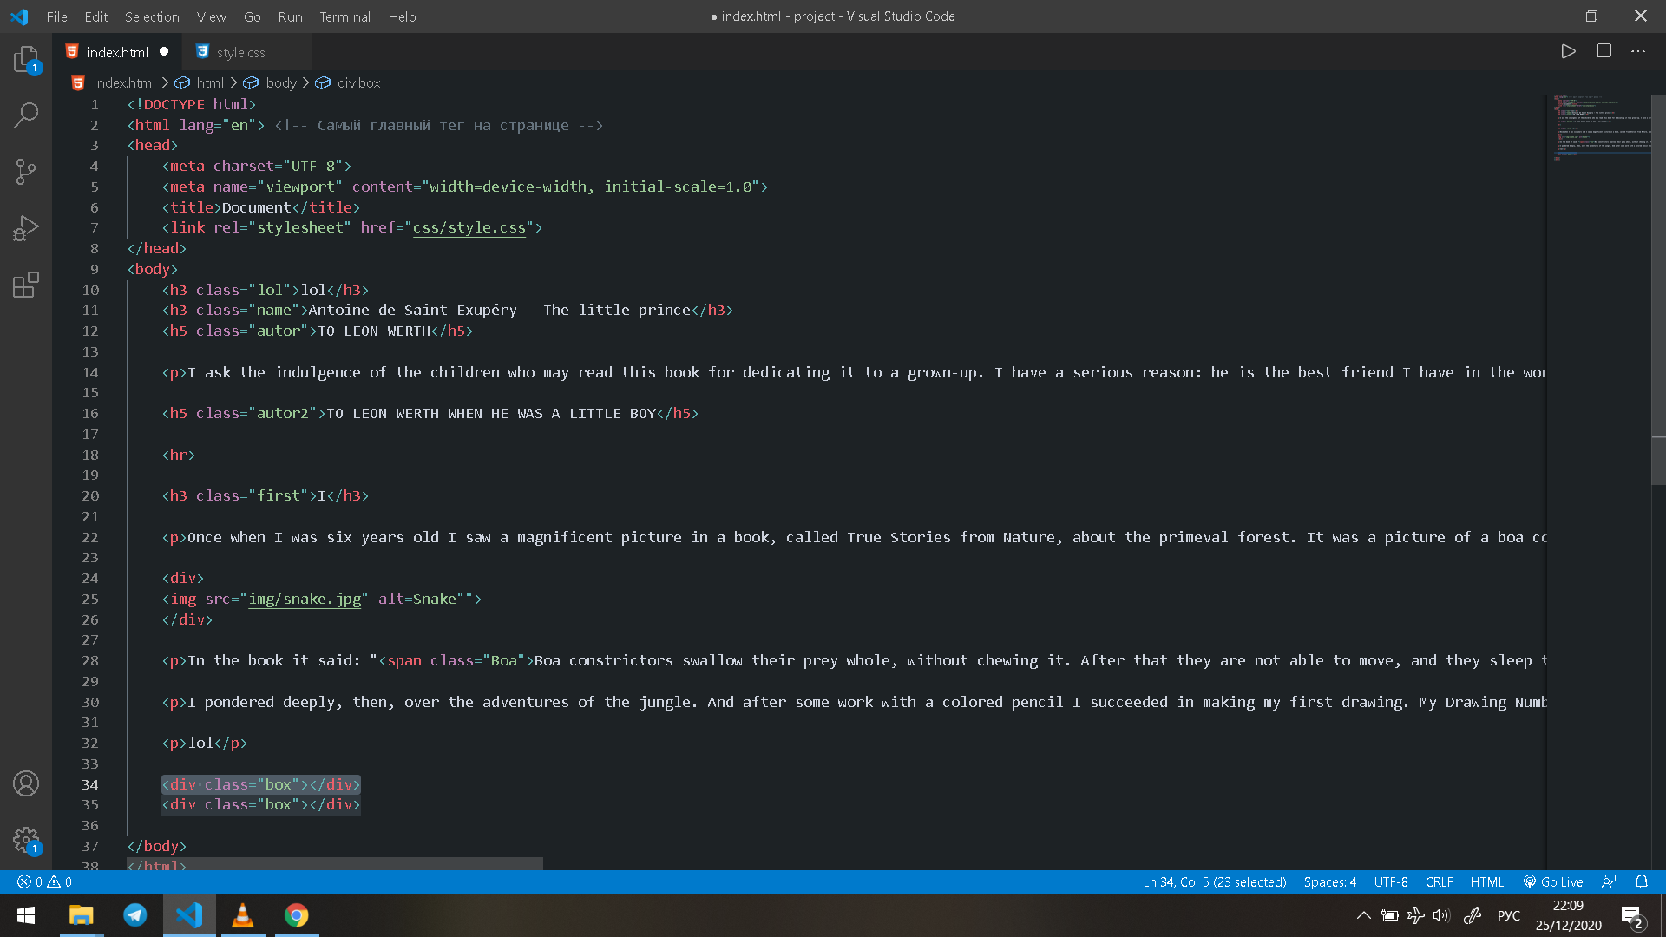The height and width of the screenshot is (937, 1666).
Task: Open the Manage gear icon
Action: (26, 839)
